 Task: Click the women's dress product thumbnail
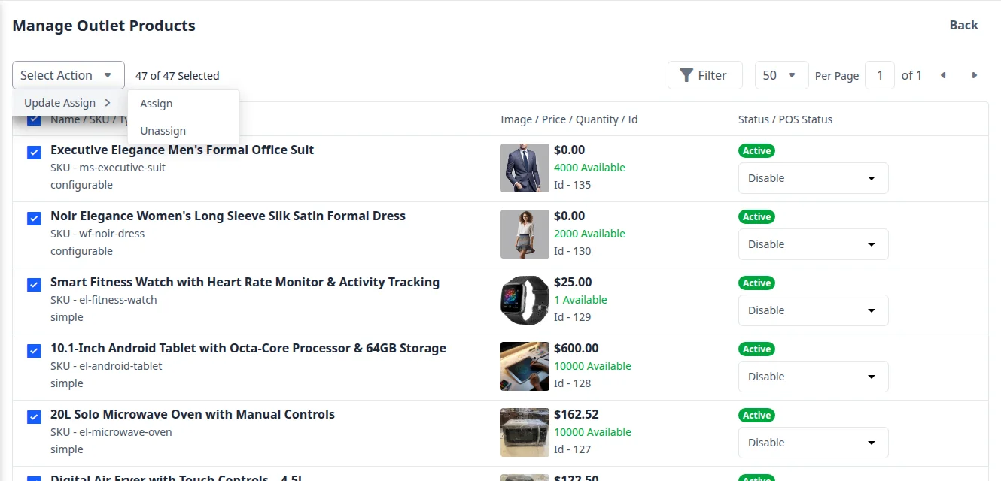tap(525, 234)
